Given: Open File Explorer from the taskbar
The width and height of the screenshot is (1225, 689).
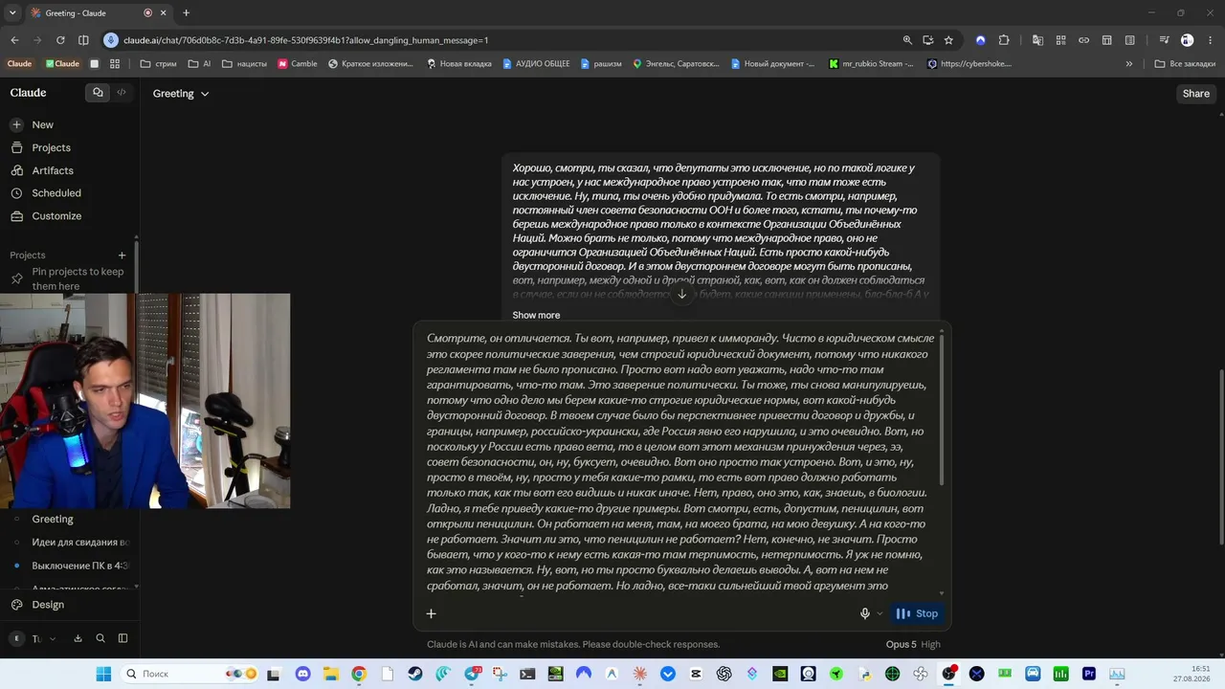Looking at the screenshot, I should pos(331,674).
